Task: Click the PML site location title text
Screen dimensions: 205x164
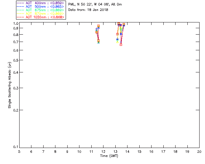Action: click(95, 4)
